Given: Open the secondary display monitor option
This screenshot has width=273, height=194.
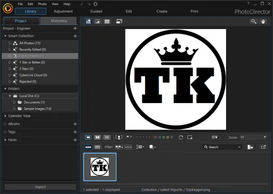Looking at the screenshot, I should [x=119, y=21].
